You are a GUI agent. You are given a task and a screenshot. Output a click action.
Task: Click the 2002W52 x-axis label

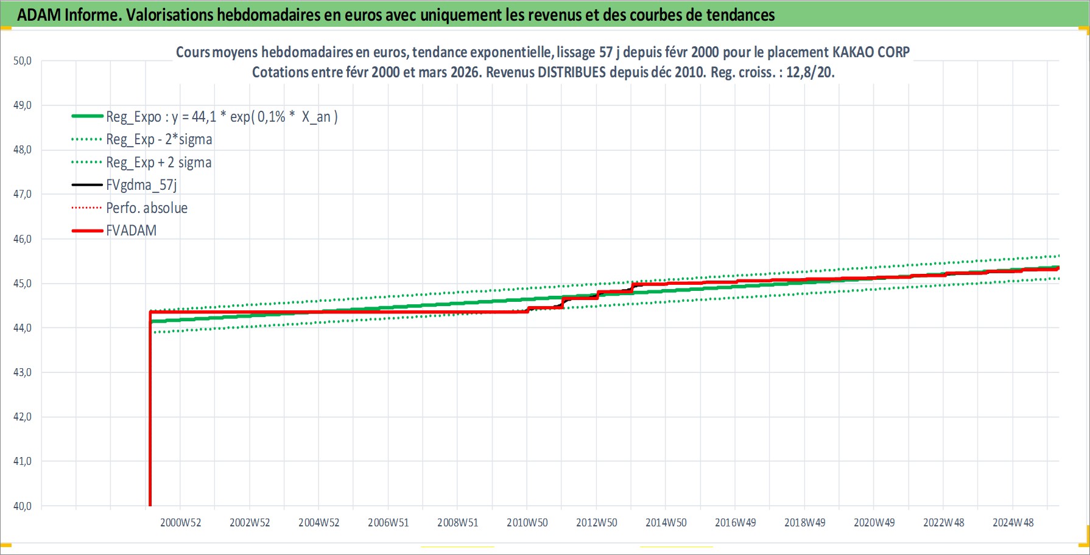click(250, 523)
